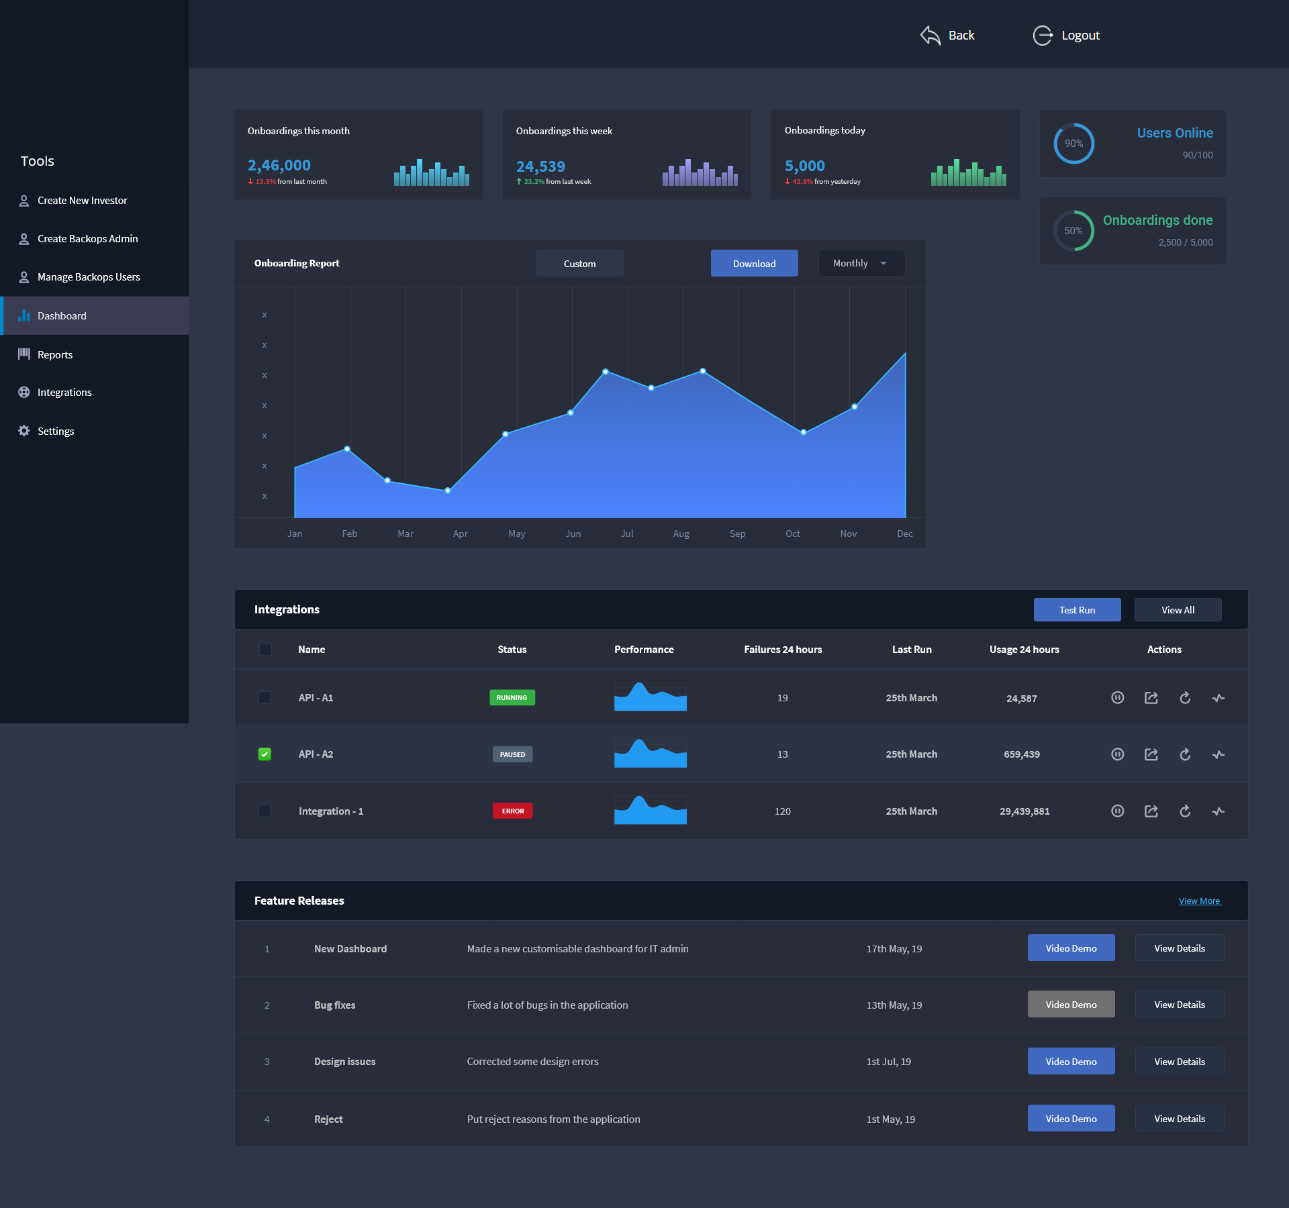This screenshot has height=1208, width=1289.
Task: Select Create New Investor in sidebar
Action: pyautogui.click(x=82, y=201)
